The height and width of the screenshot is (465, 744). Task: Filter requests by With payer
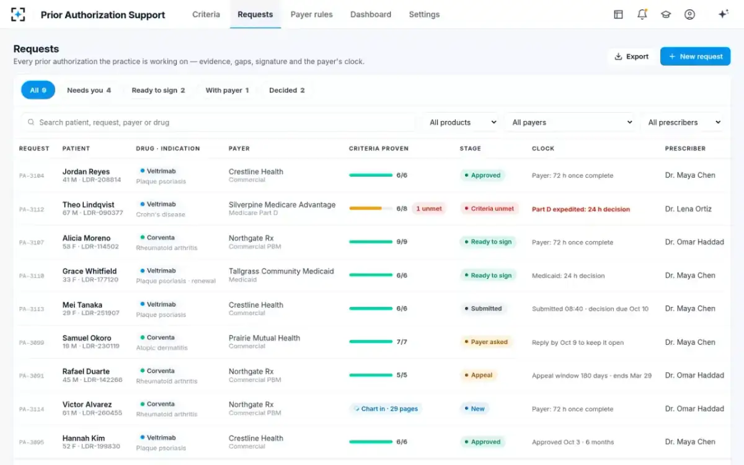227,90
